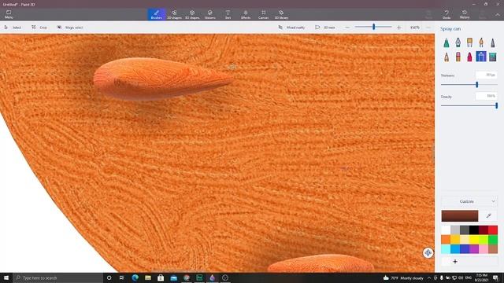Select the Spray can brush

(x=481, y=57)
